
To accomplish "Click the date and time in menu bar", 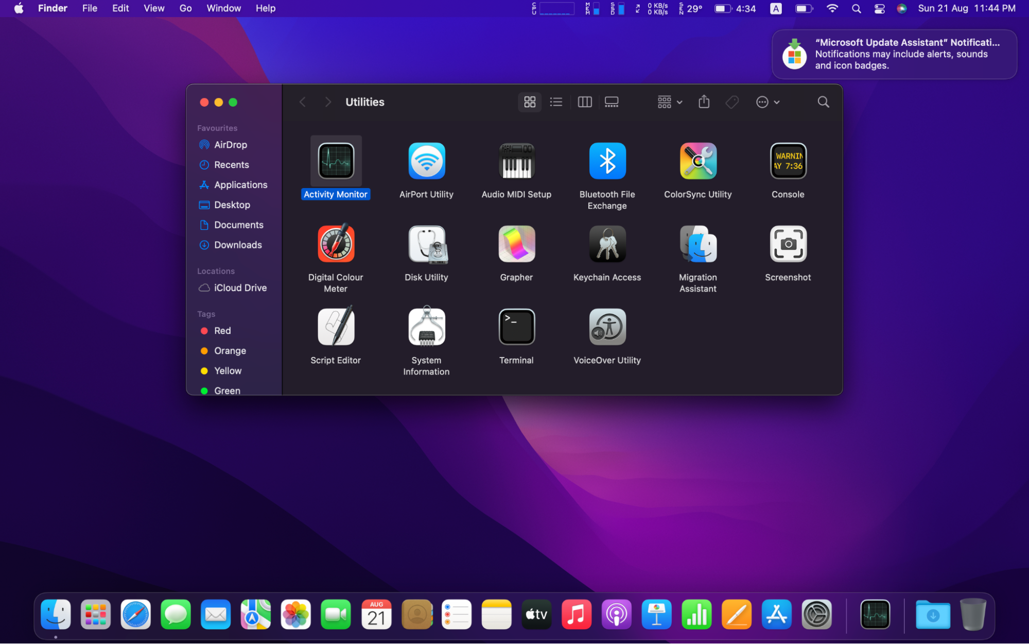I will click(x=967, y=8).
